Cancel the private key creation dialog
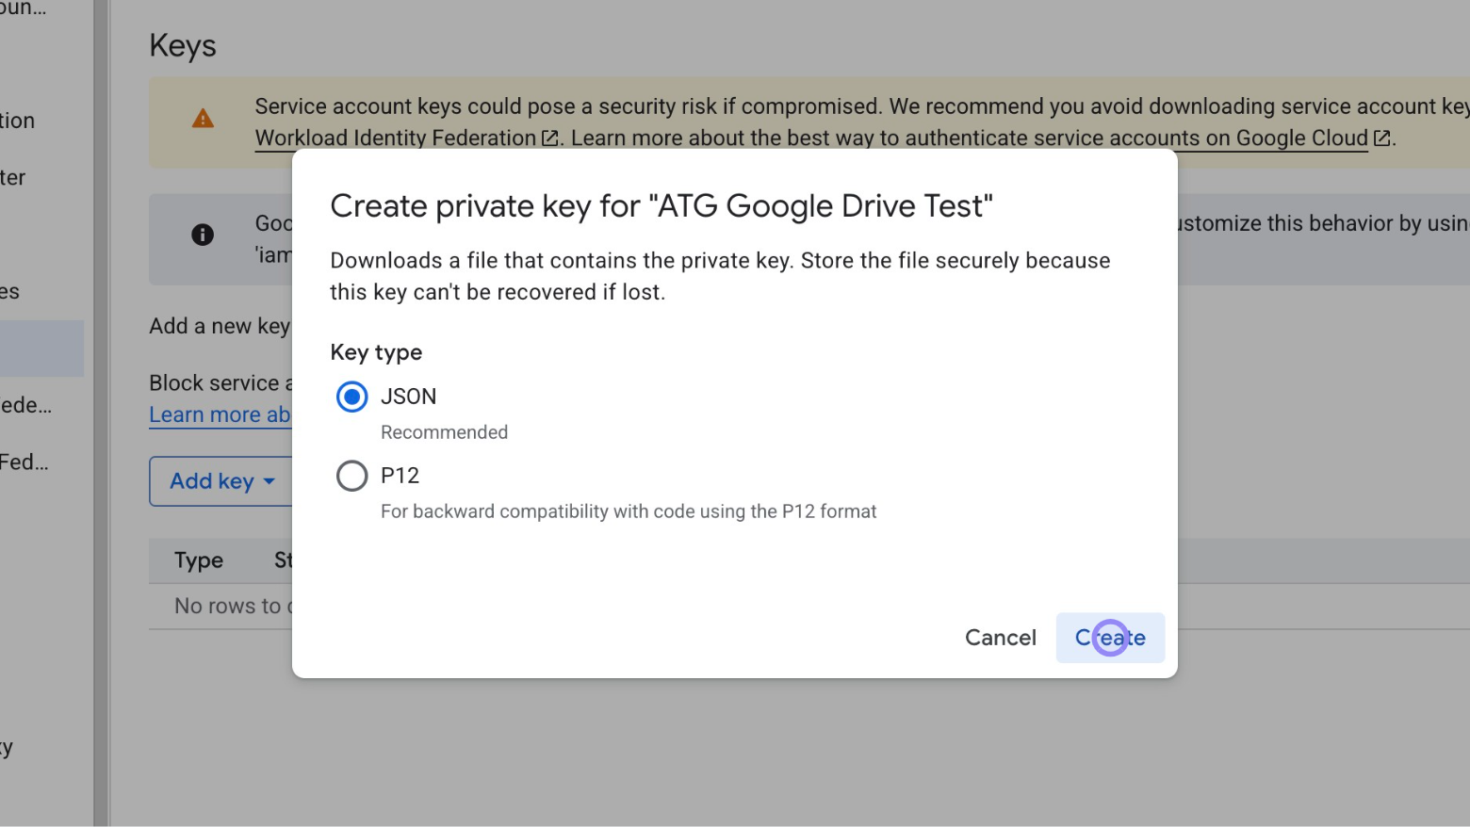Screen dimensions: 1470x827 (x=1000, y=638)
